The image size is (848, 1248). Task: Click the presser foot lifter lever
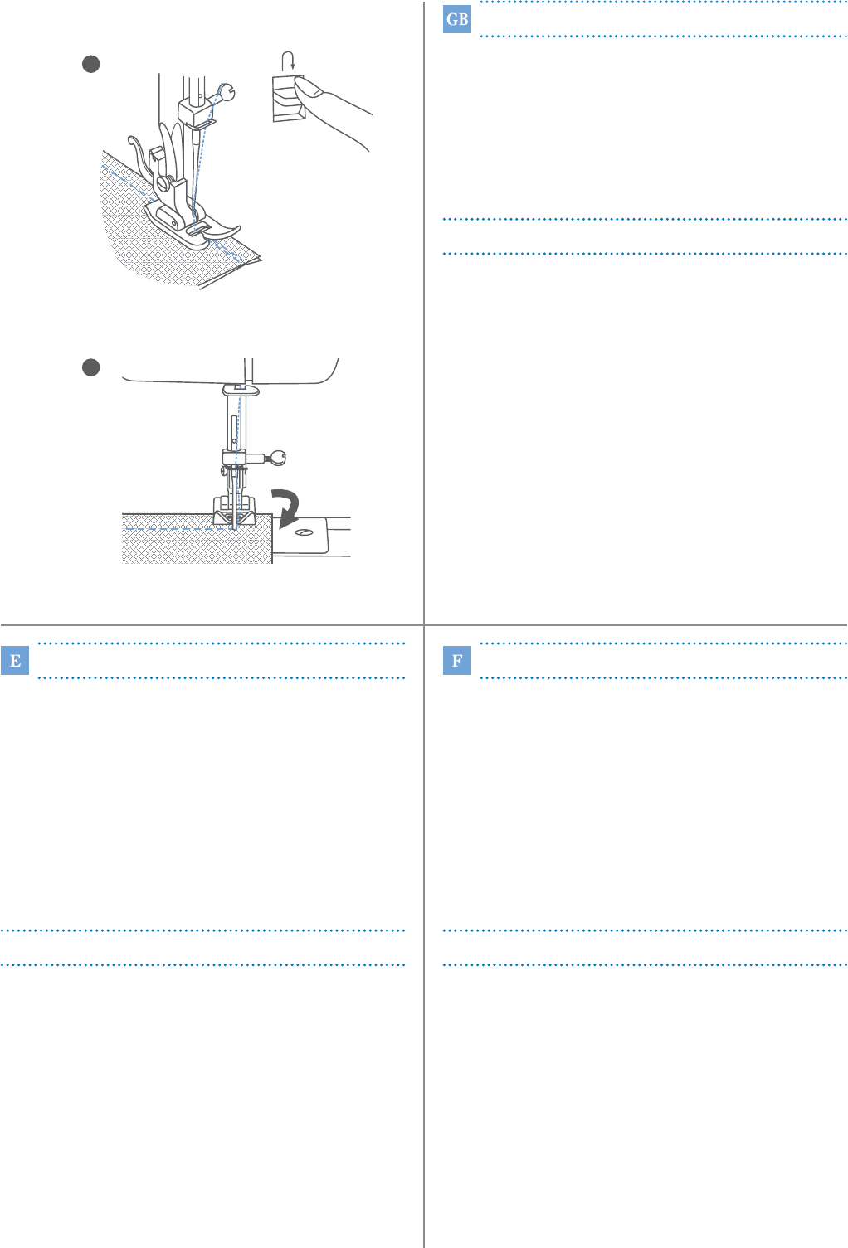tap(141, 153)
